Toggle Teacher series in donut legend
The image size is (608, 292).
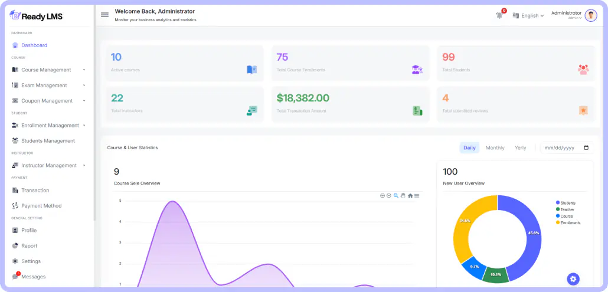pos(567,209)
